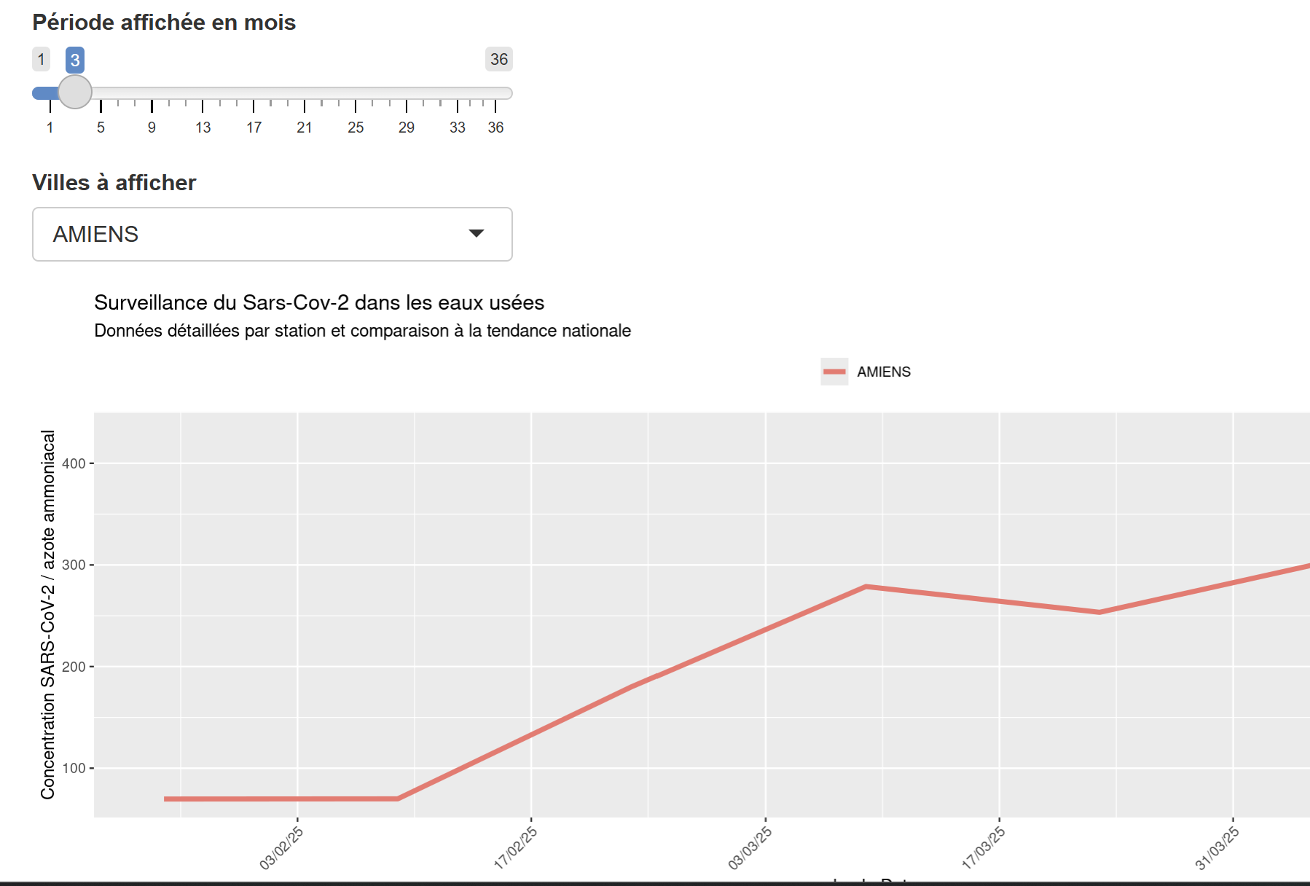Click the slider's round handle

point(75,92)
